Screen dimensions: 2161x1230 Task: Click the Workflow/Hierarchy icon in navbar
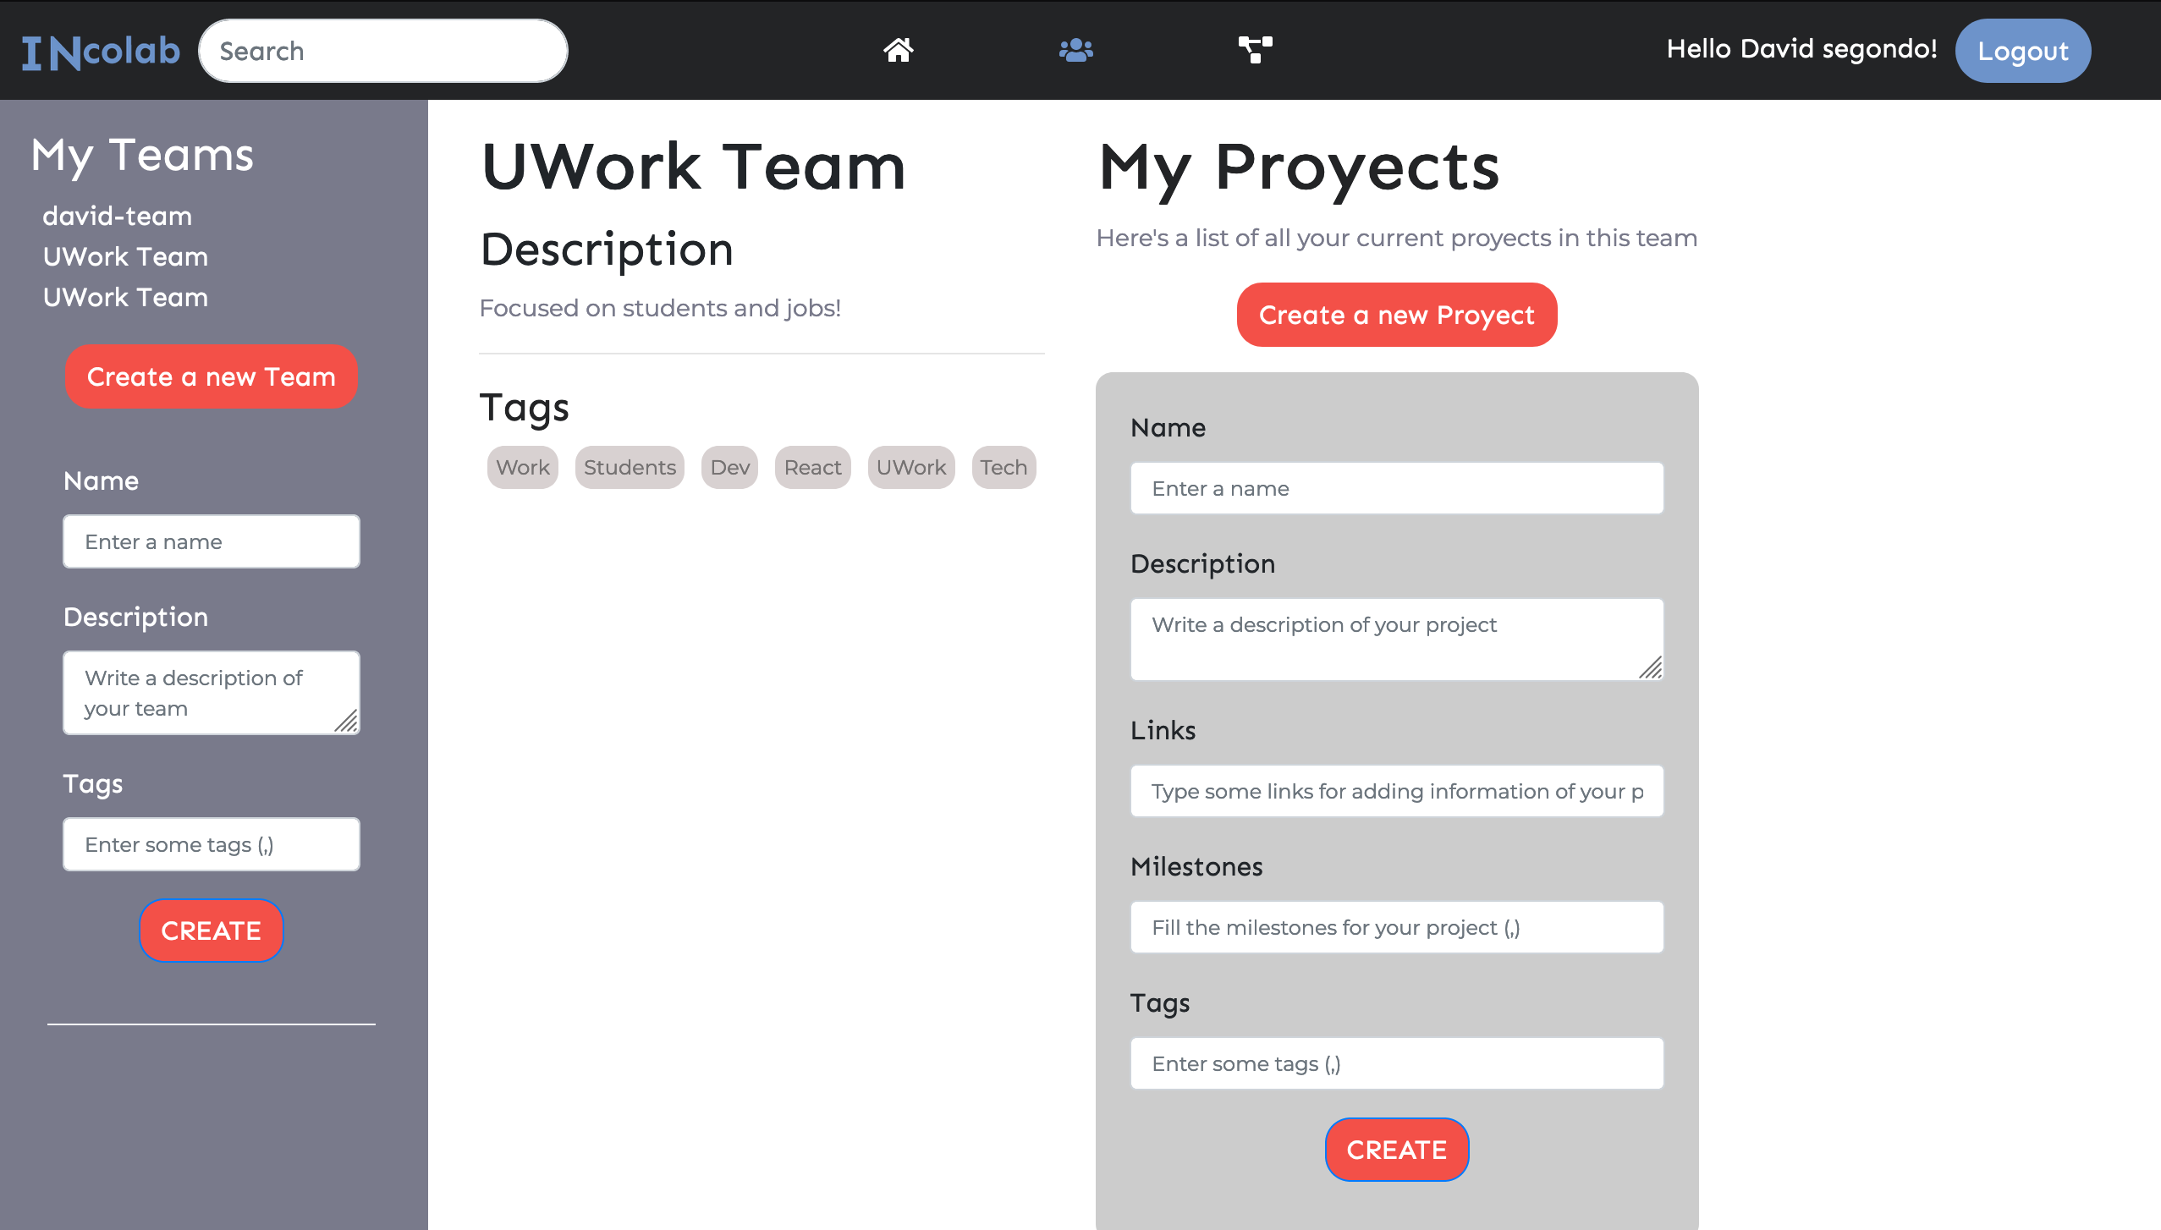tap(1254, 49)
